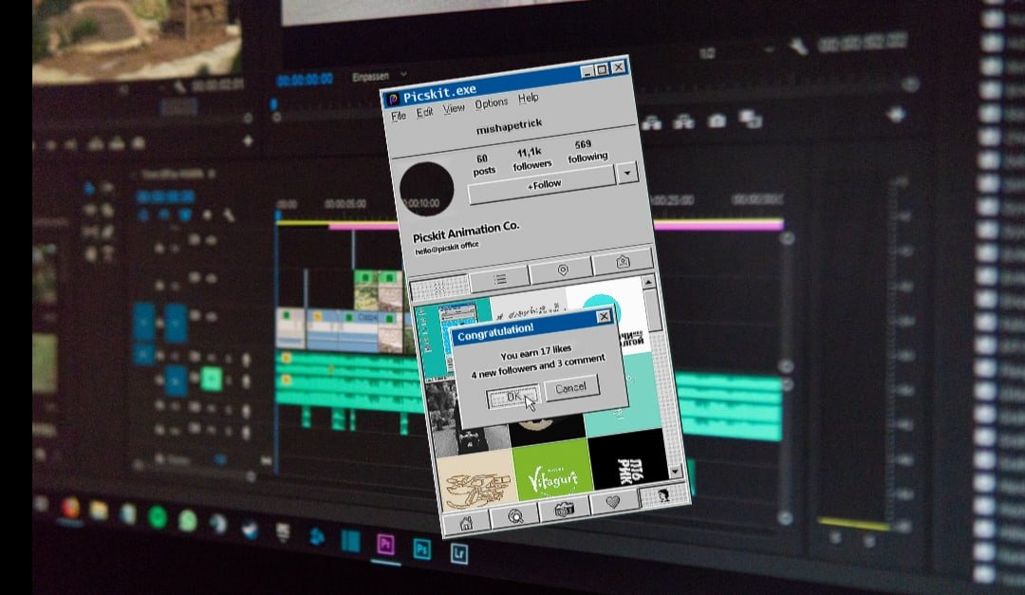Show the location pin tab
The width and height of the screenshot is (1025, 595).
pos(562,270)
